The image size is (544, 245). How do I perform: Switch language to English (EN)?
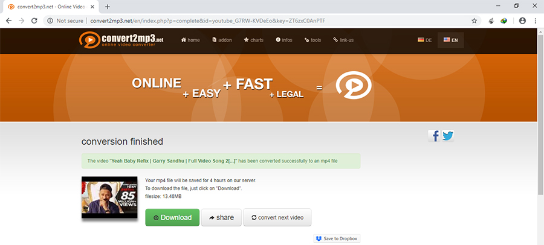point(450,40)
